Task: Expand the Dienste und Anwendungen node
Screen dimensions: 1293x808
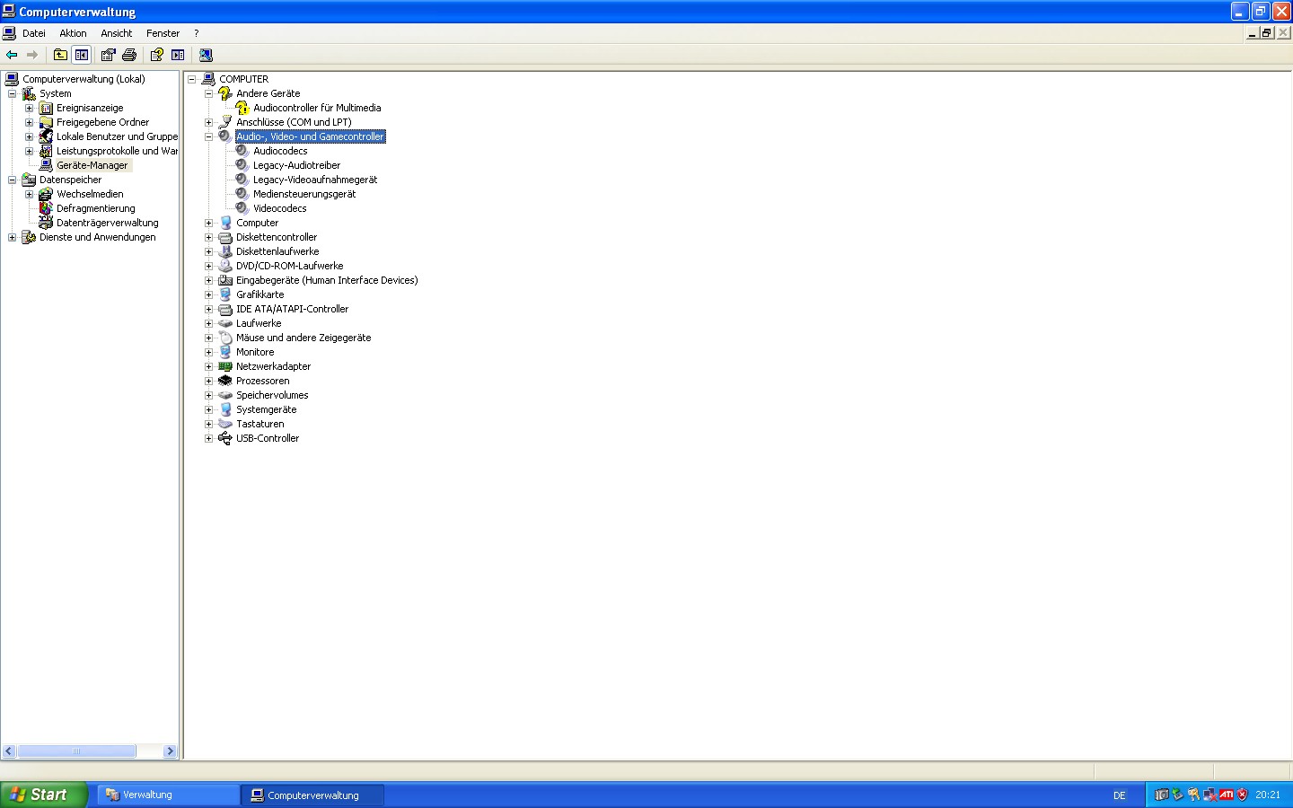Action: 12,237
